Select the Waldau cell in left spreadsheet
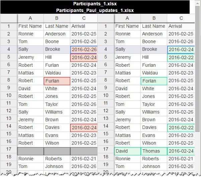The width and height of the screenshot is (201, 177). pos(57,73)
